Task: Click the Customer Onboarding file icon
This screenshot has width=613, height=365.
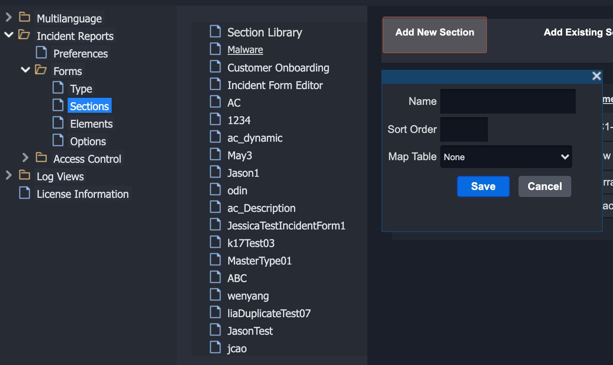Action: point(215,67)
